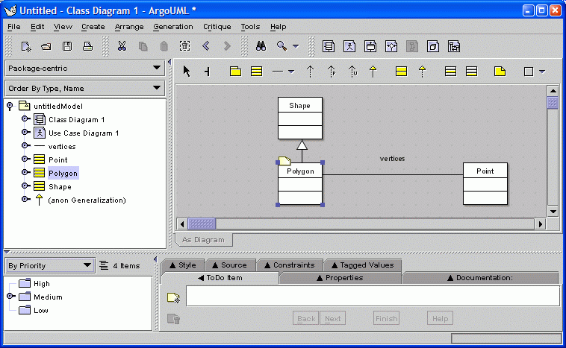The width and height of the screenshot is (566, 348).
Task: Open Find with binoculars icon
Action: coord(261,46)
